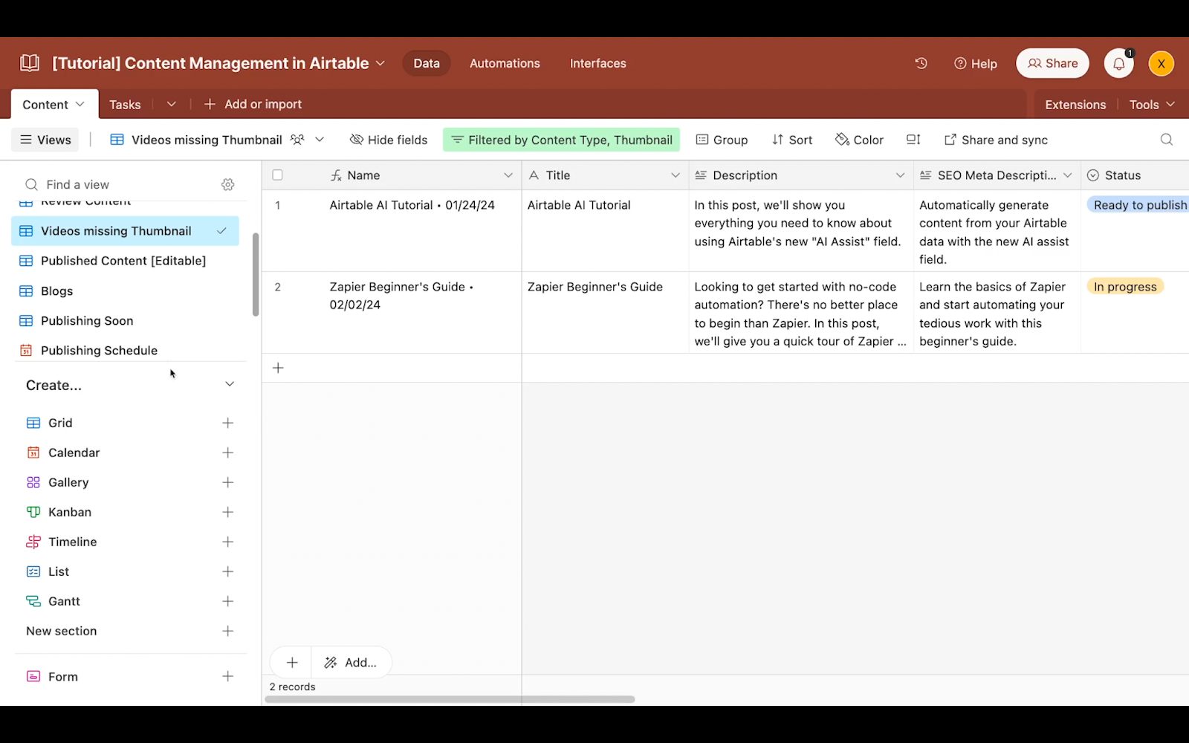Open base name dropdown chevron
Viewport: 1189px width, 743px height.
click(380, 63)
